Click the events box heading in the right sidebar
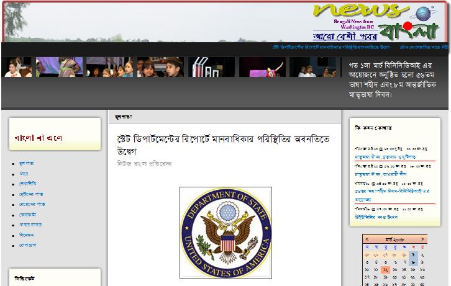This screenshot has width=451, height=286. coord(373,128)
